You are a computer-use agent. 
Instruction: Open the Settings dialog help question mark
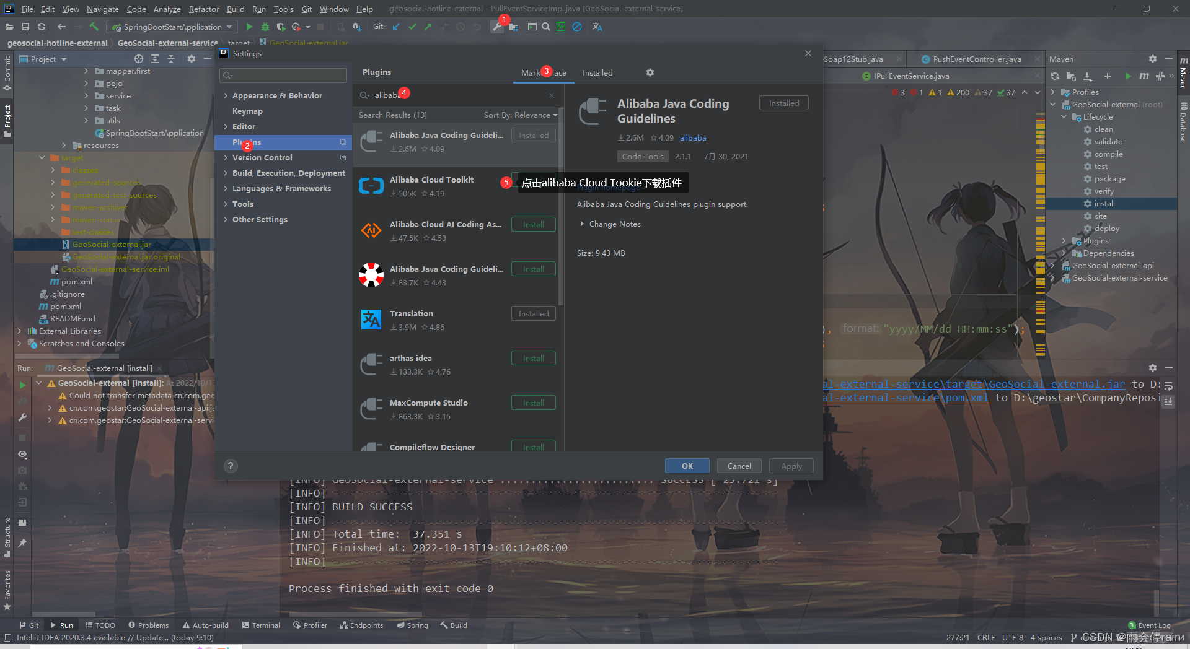tap(231, 466)
